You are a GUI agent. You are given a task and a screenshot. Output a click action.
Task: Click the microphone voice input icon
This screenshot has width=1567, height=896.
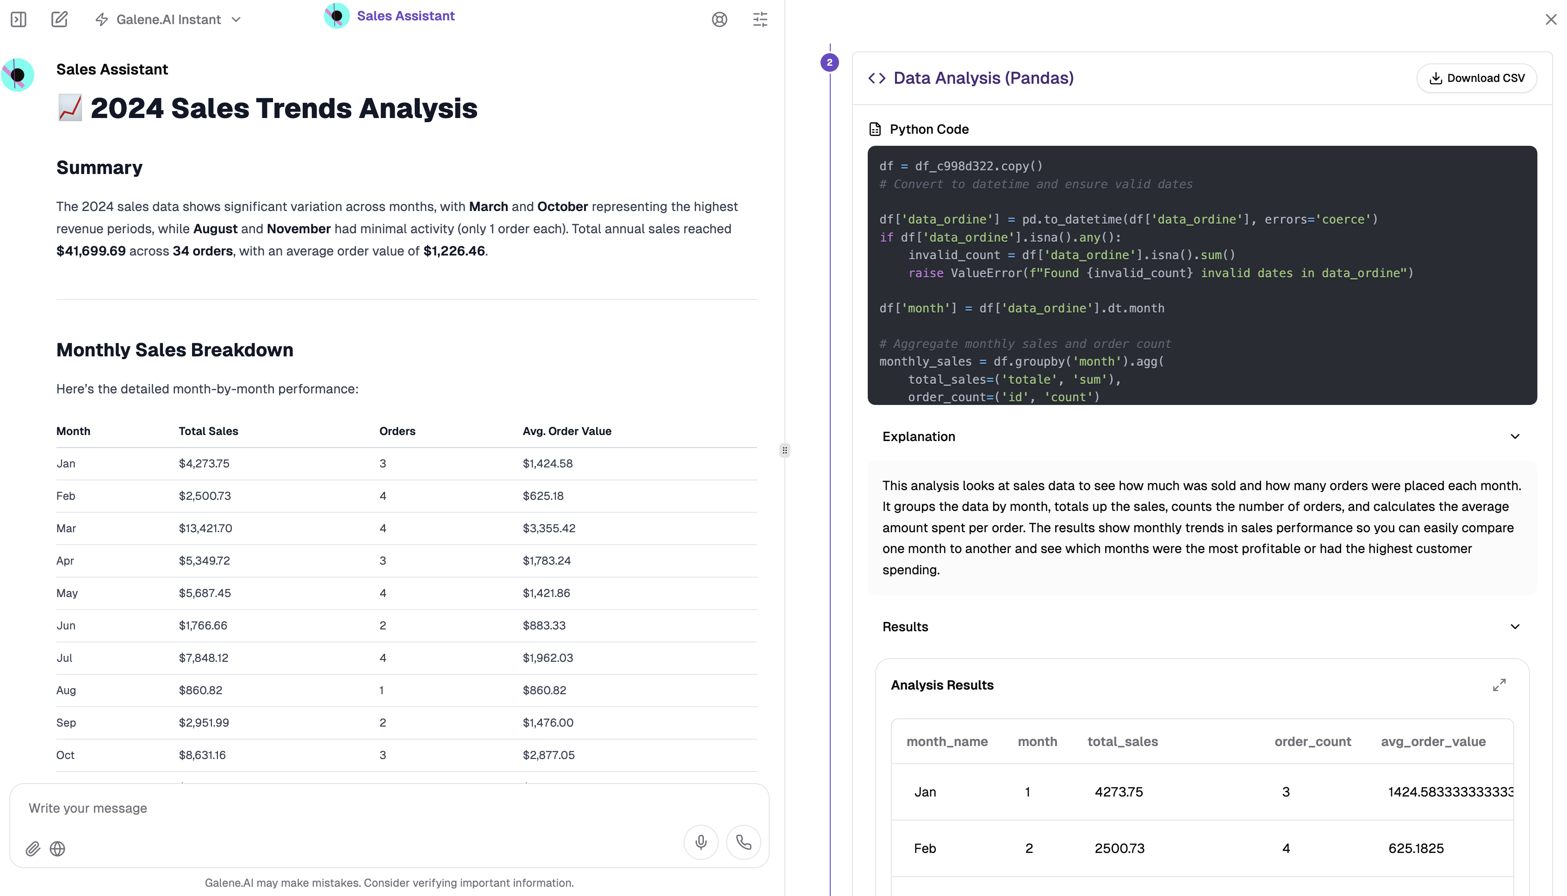point(701,842)
